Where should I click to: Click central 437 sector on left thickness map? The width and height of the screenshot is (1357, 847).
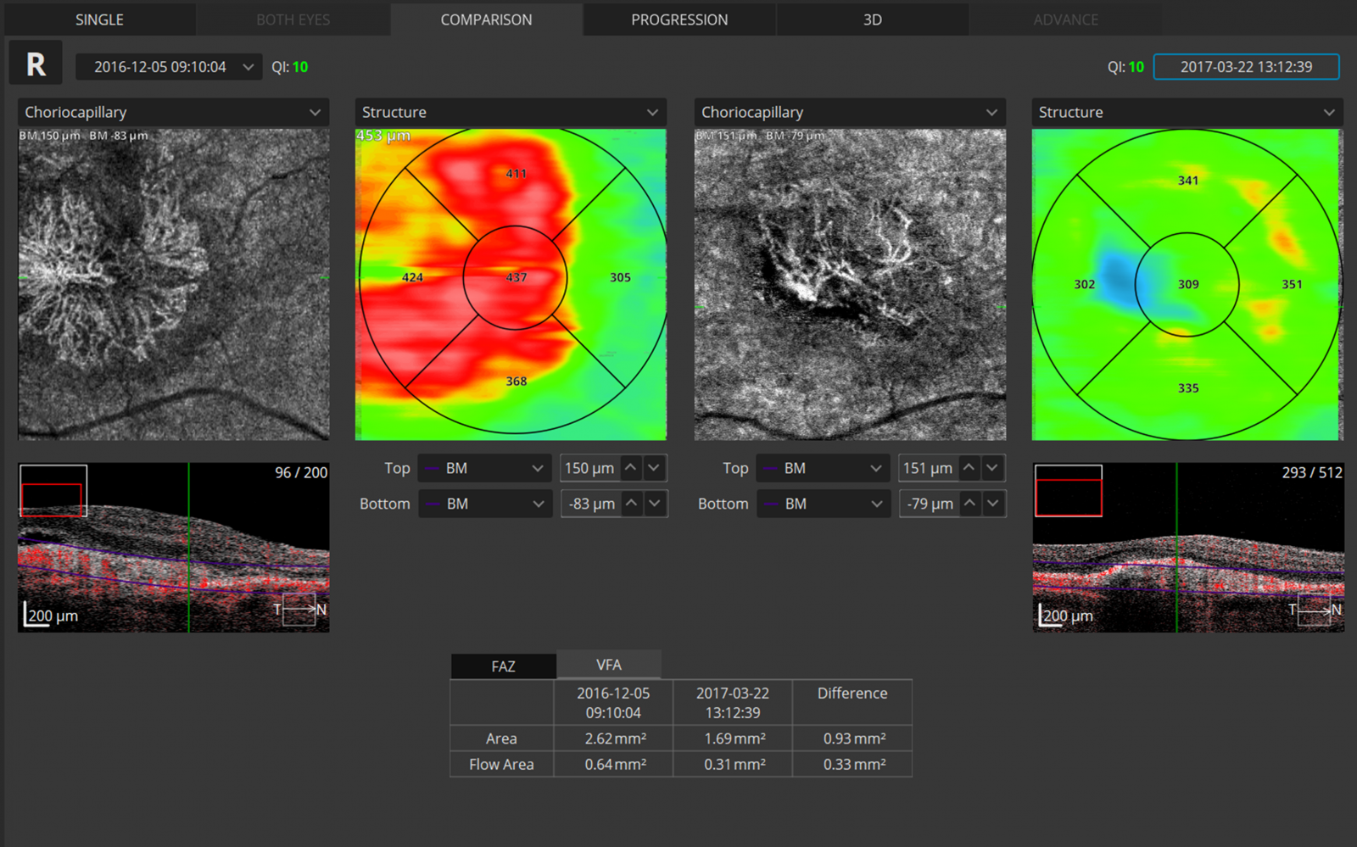click(x=515, y=277)
